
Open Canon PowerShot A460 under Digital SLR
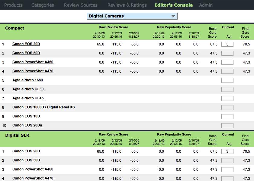[33, 169]
